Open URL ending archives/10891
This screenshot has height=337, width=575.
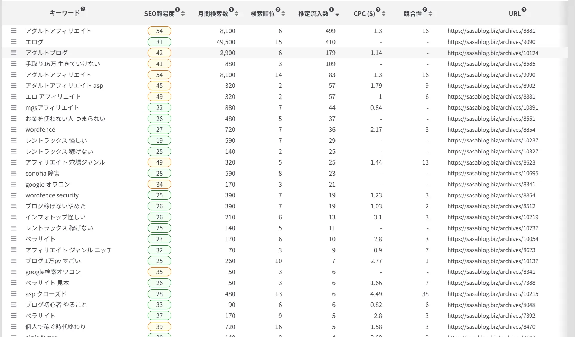493,107
